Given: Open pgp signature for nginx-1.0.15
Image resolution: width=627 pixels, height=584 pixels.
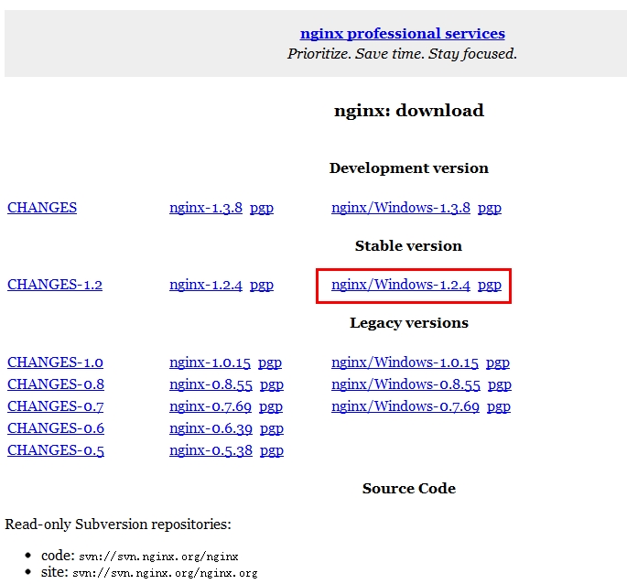Looking at the screenshot, I should (270, 363).
